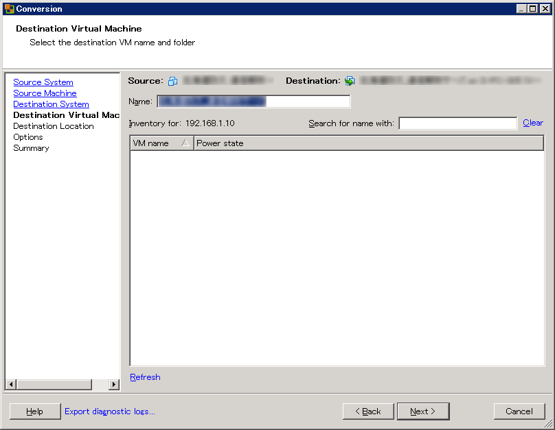Screen dimensions: 555x430
Task: Clear the search filter
Action: tap(532, 123)
